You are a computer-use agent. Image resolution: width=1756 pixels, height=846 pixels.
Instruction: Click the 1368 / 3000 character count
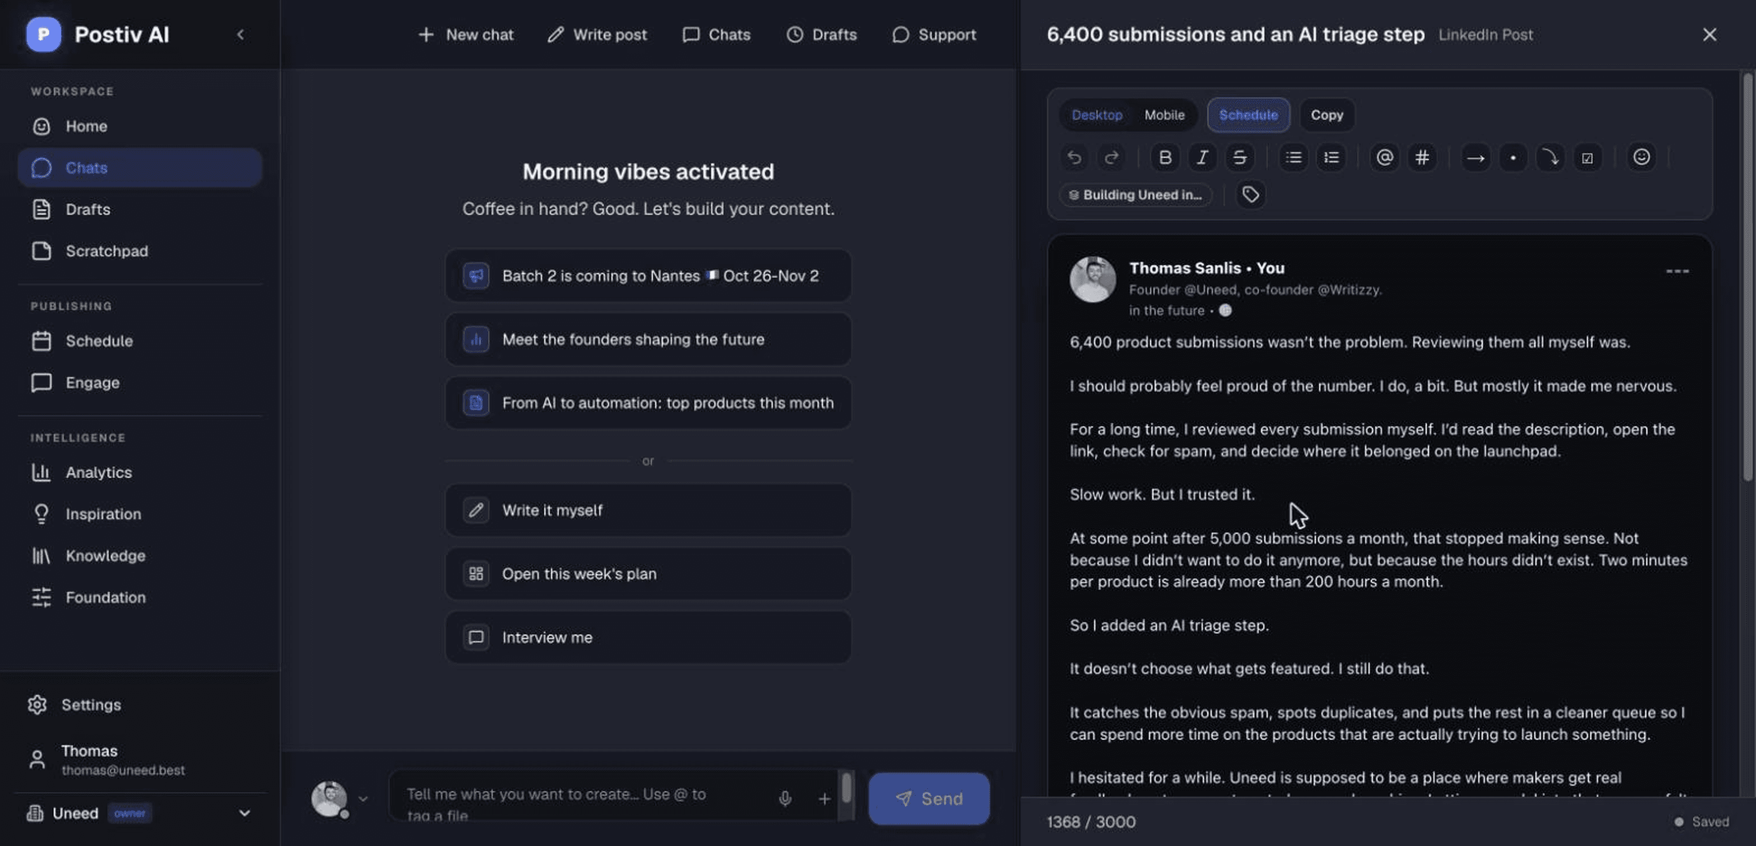click(x=1091, y=821)
